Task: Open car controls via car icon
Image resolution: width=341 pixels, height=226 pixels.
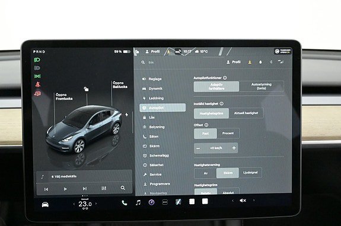Action: 45,205
